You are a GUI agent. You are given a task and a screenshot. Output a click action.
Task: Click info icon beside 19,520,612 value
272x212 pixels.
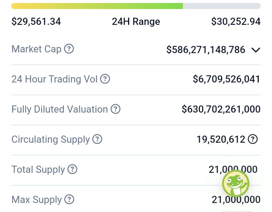pyautogui.click(x=253, y=139)
